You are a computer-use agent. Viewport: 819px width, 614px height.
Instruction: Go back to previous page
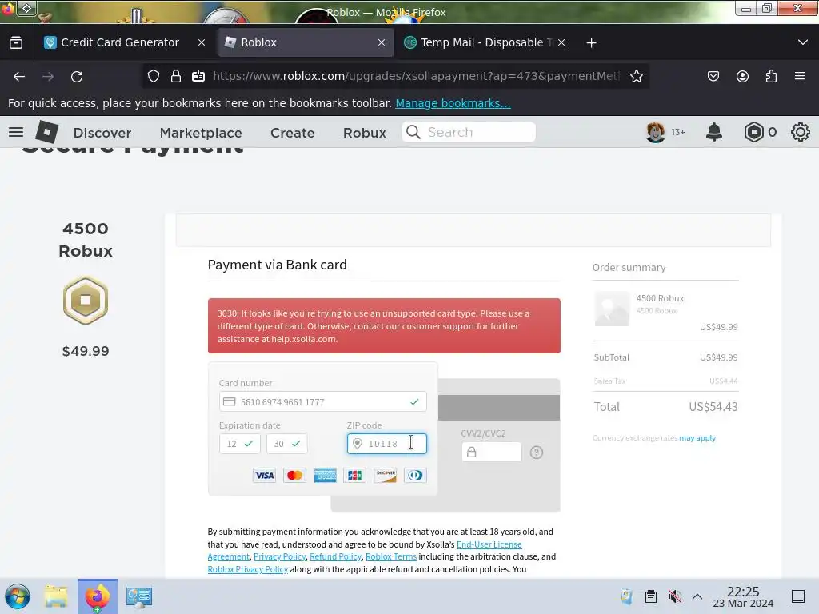point(19,77)
